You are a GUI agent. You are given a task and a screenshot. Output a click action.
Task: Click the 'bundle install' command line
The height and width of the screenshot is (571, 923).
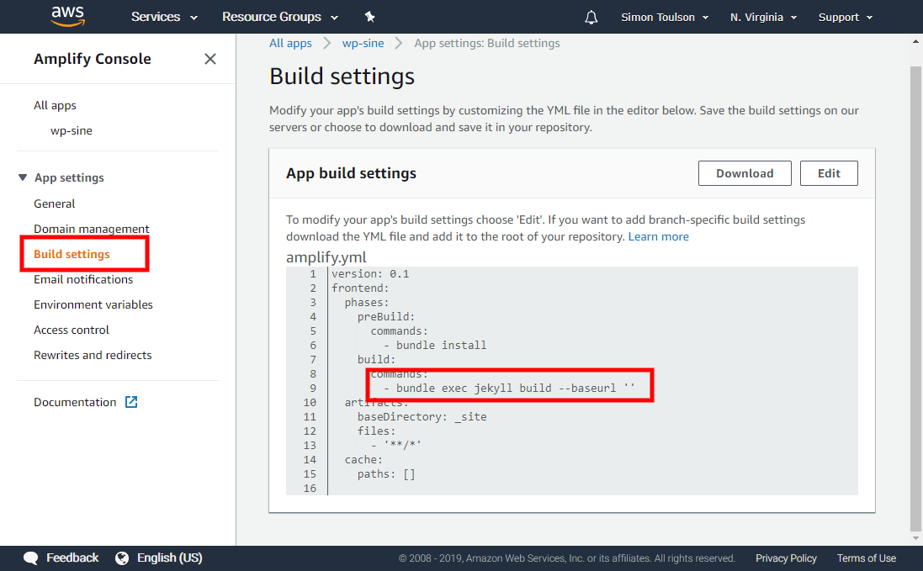435,345
